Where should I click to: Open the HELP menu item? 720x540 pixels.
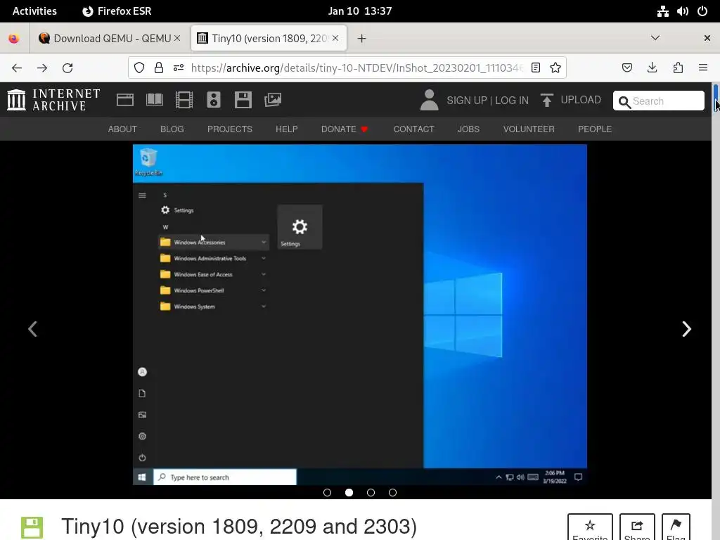coord(287,129)
